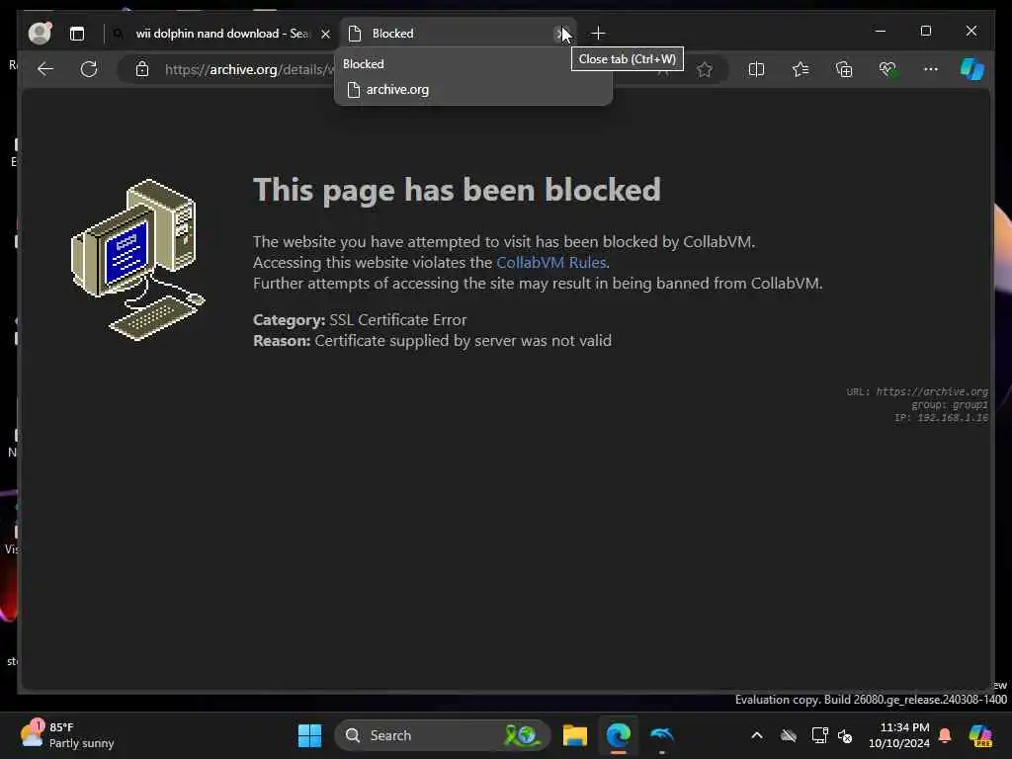The width and height of the screenshot is (1012, 759).
Task: View site information lock icon
Action: click(142, 69)
